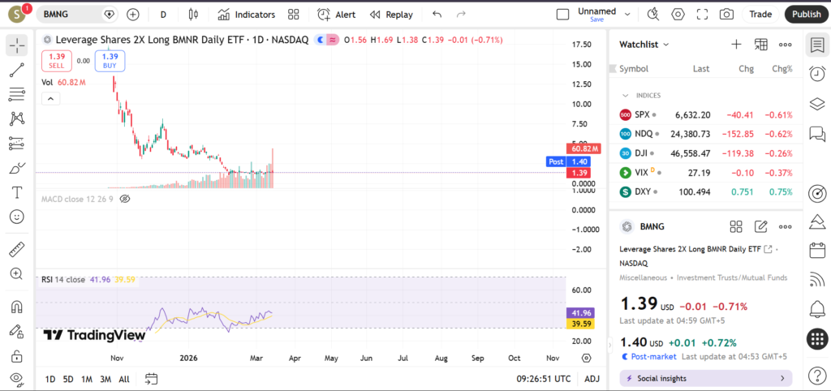Viewport: 831px width, 391px height.
Task: Open the emoji icons tool
Action: tap(16, 217)
